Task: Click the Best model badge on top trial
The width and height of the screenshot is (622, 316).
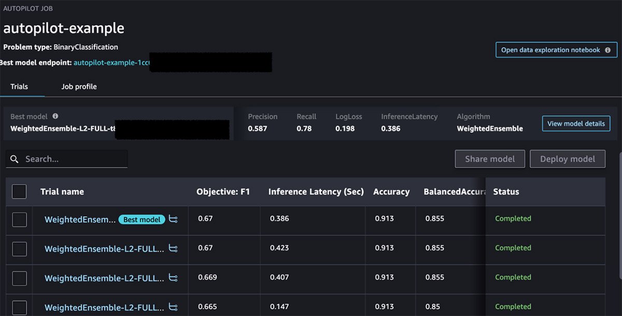Action: click(142, 219)
